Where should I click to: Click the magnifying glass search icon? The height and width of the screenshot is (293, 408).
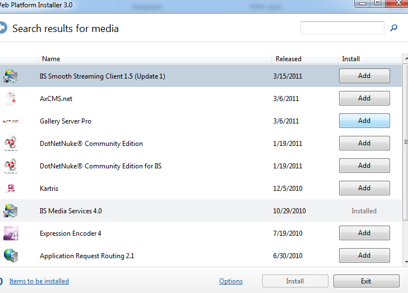click(393, 28)
